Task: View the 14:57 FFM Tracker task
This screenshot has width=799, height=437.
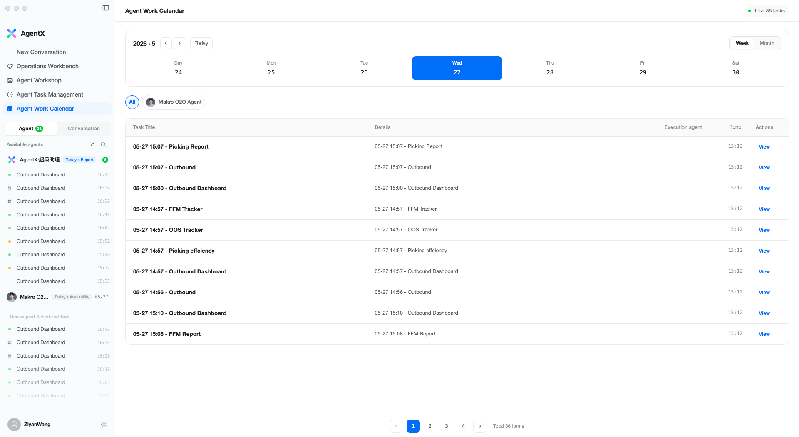Action: 764,209
